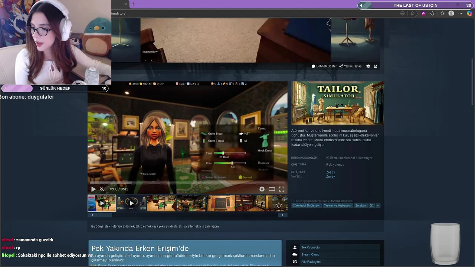Click the right arrow of thumbnail strip
475x267 pixels.
pos(282,215)
